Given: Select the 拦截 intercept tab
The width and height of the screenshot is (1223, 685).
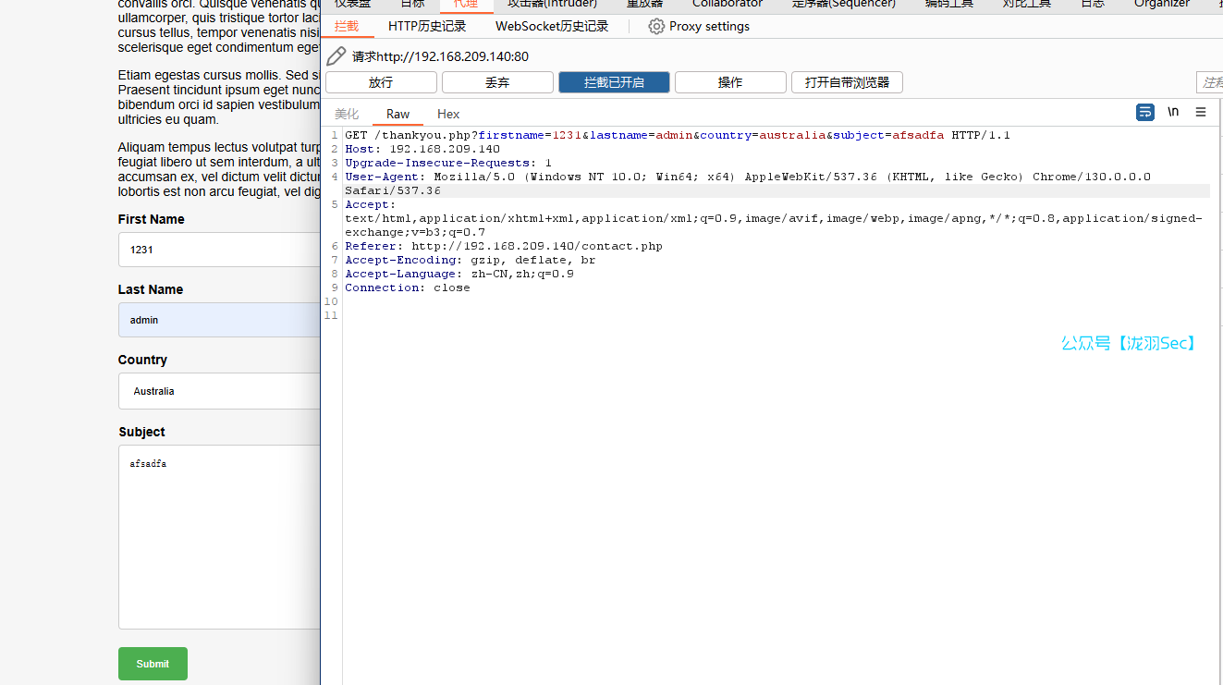Looking at the screenshot, I should 347,27.
